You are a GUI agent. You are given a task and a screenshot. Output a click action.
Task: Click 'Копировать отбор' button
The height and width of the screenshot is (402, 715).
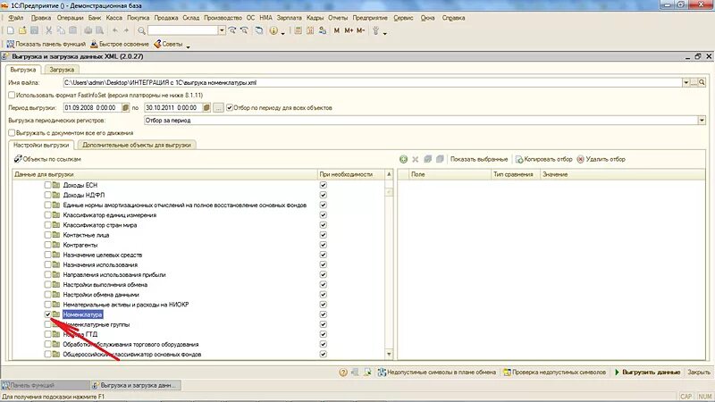coord(544,159)
